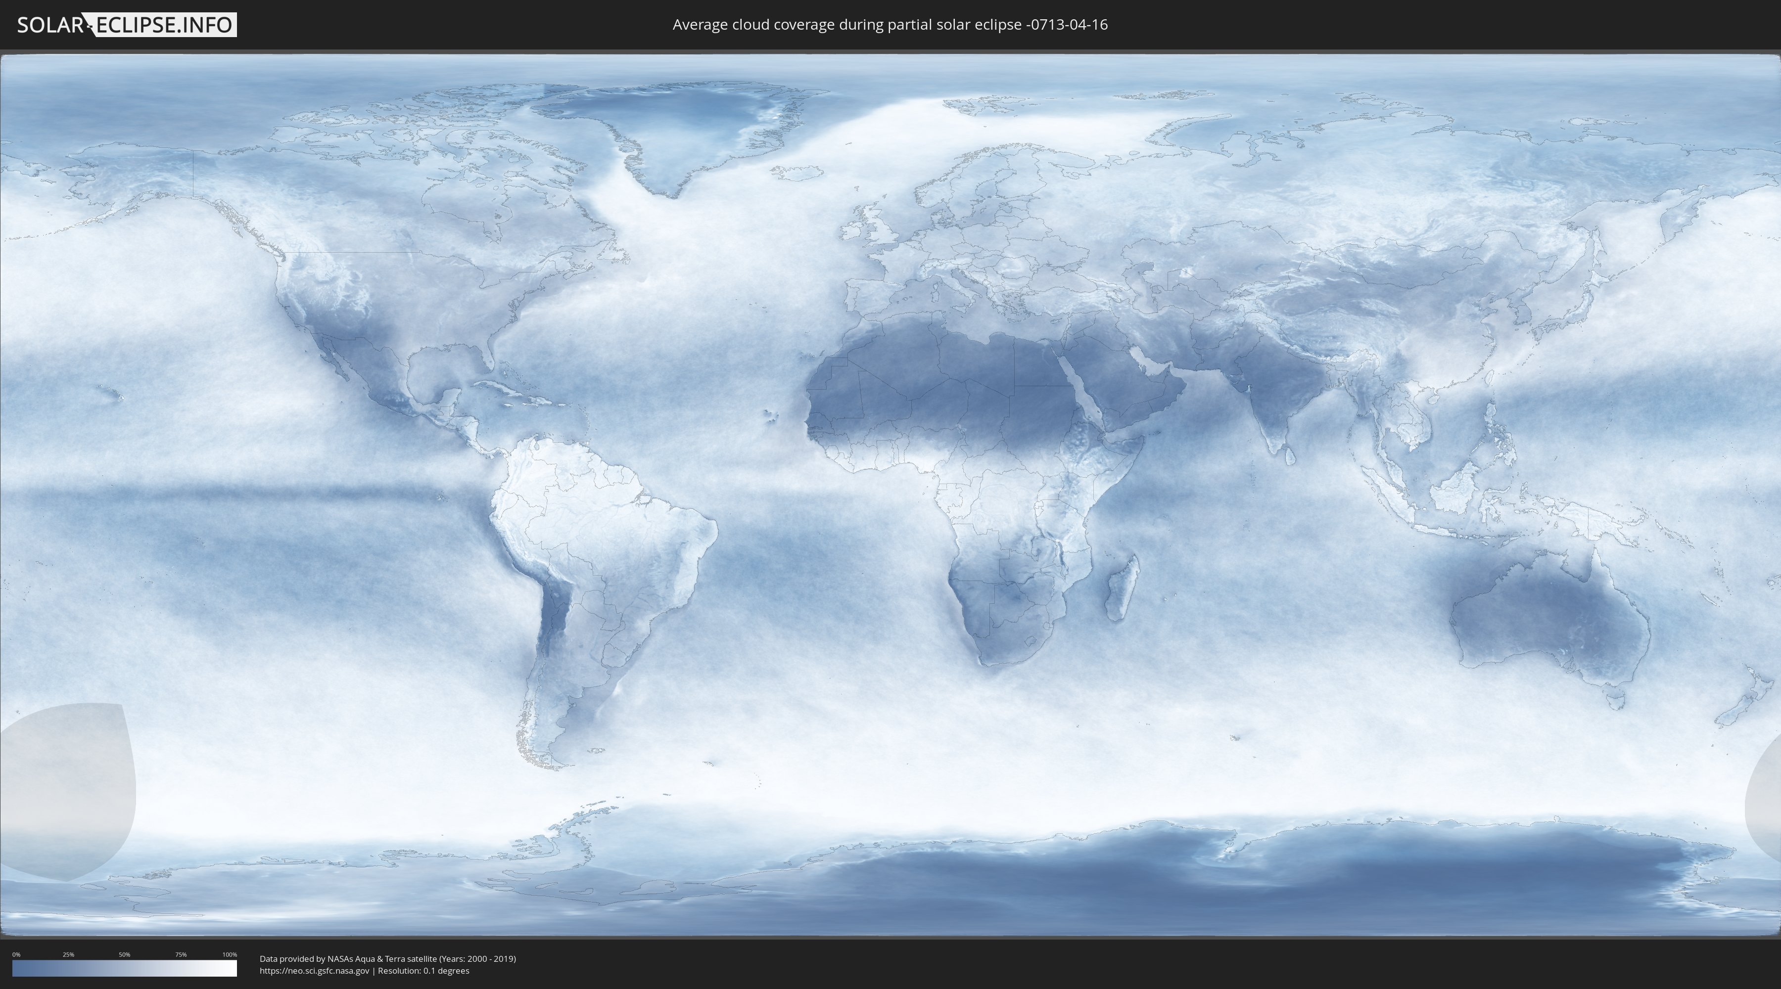1781x989 pixels.
Task: Click the neo.sci.gsfc.nasa.gov URL text
Action: (x=314, y=970)
